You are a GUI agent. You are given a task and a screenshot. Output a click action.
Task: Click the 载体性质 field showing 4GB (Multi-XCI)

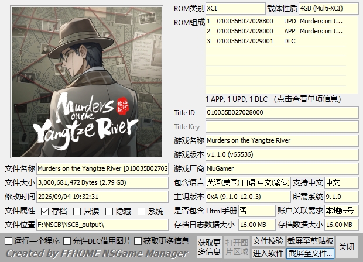point(328,9)
